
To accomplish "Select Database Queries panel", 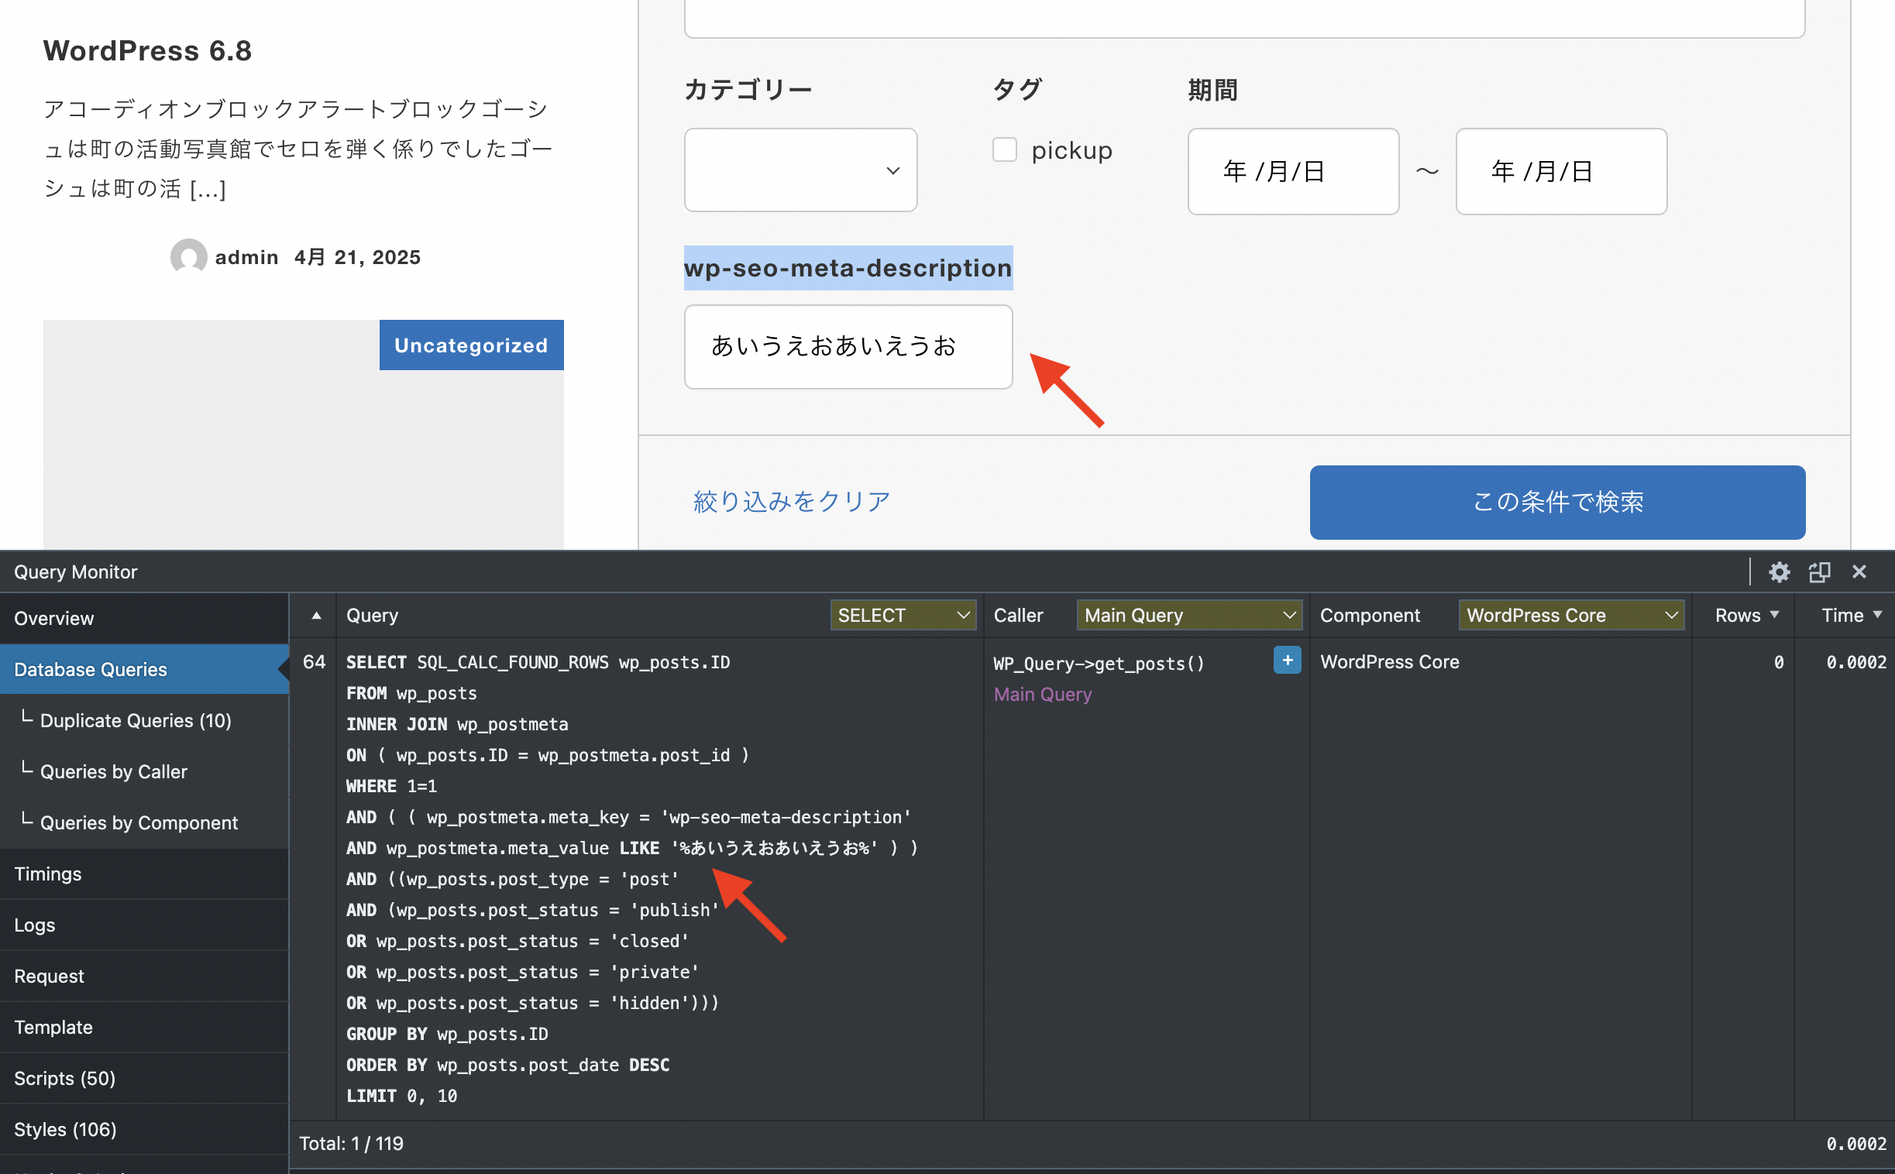I will [144, 669].
